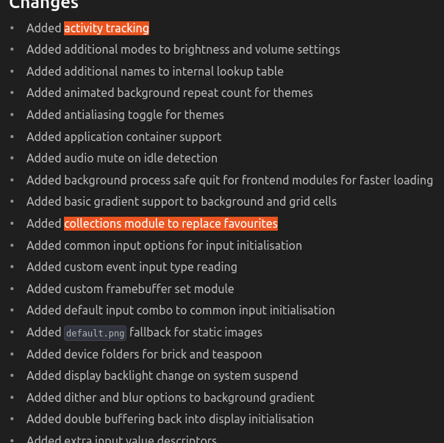Click the dither and blur options entry

coord(171,397)
